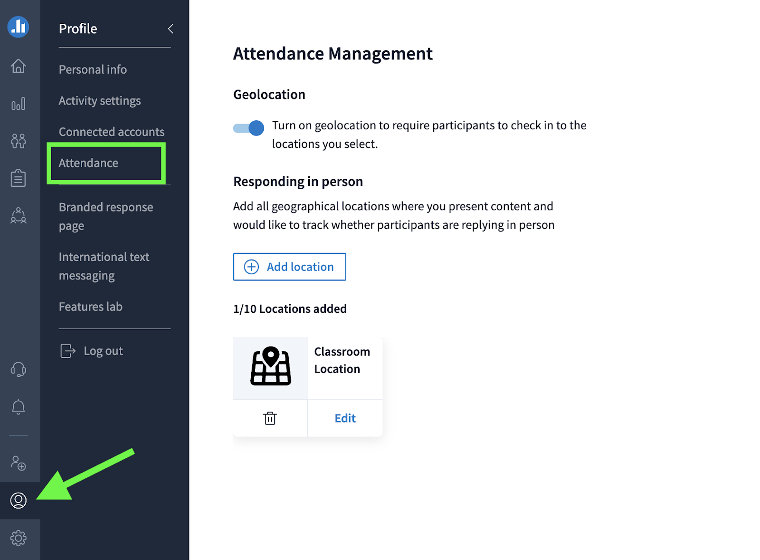Open Personal info settings
This screenshot has height=560, width=760.
click(x=92, y=69)
